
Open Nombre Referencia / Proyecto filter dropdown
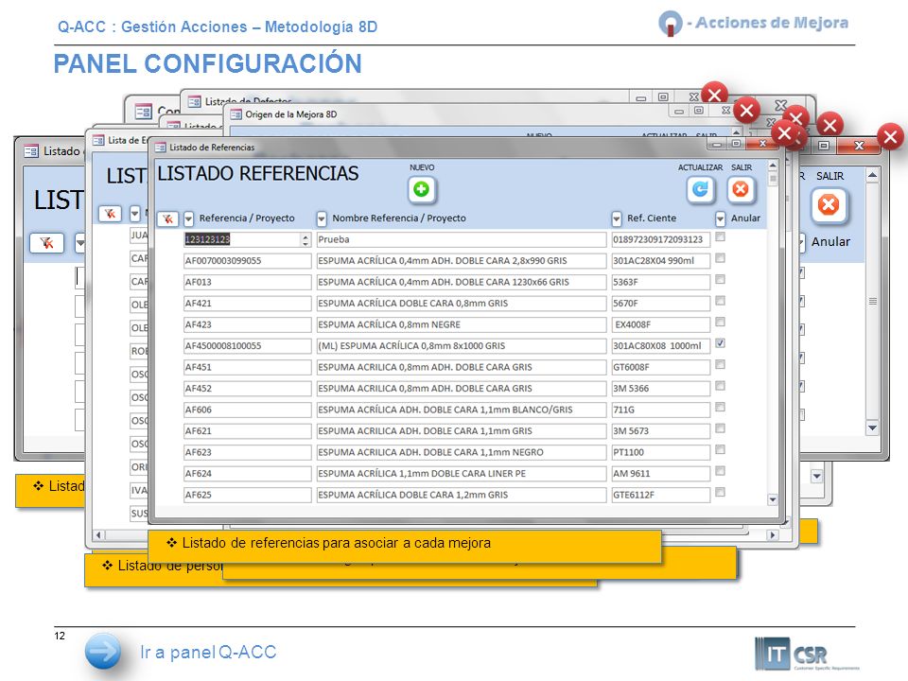pos(322,218)
